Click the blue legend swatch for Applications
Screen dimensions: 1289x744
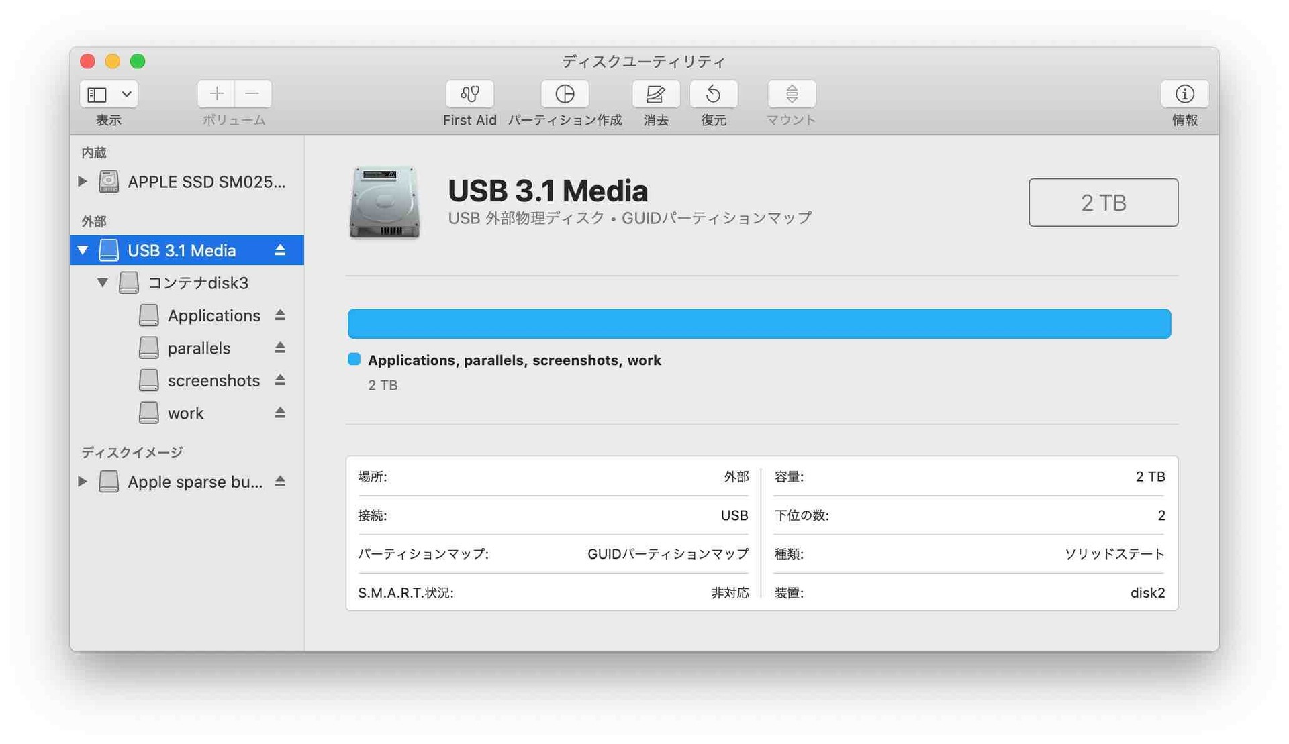coord(354,360)
